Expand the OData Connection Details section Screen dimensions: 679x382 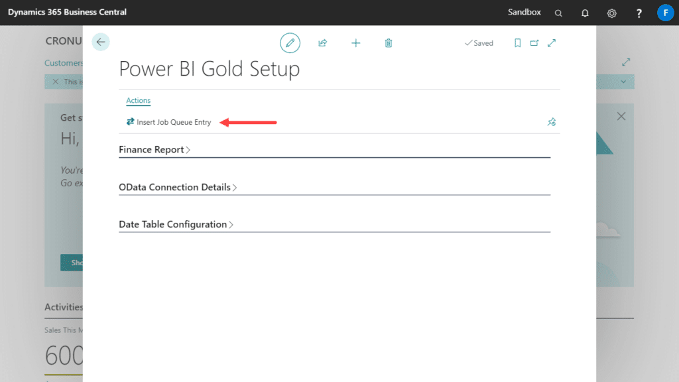coord(175,187)
